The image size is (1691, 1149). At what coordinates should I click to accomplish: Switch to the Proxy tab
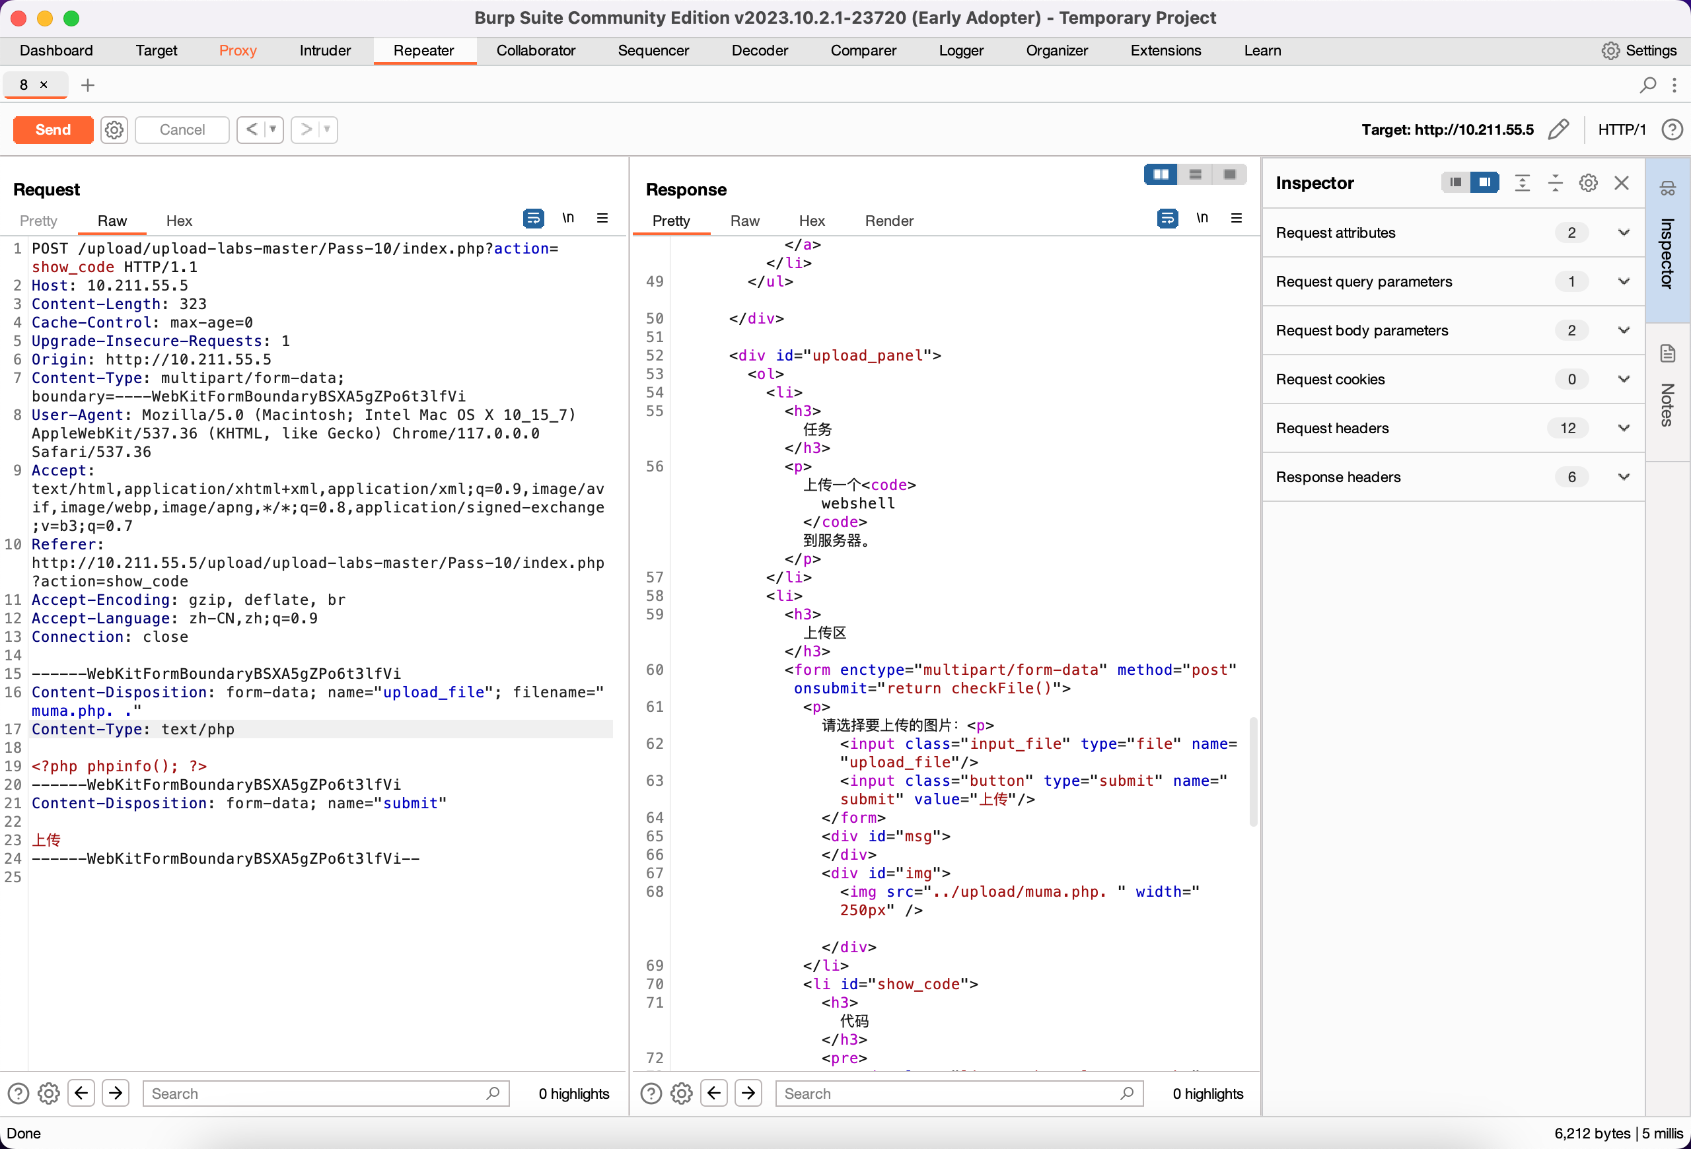(x=238, y=50)
